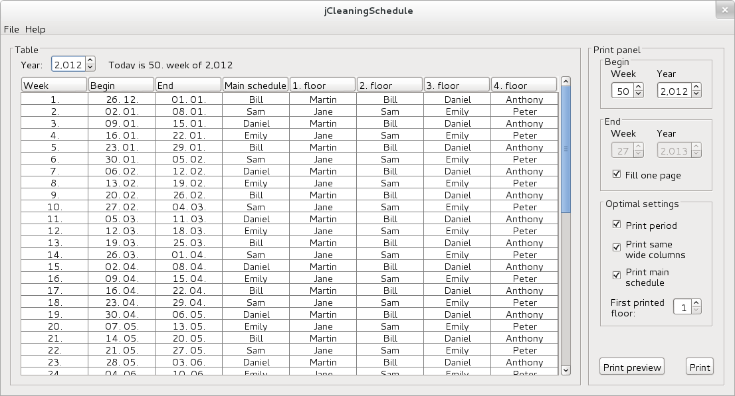Select Begin cell 30. 01. in week 6
Image resolution: width=735 pixels, height=396 pixels.
(122, 159)
